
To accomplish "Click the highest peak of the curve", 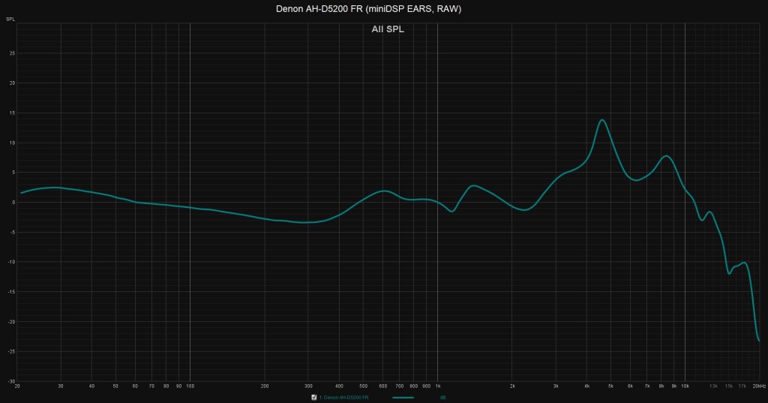I will (x=601, y=120).
